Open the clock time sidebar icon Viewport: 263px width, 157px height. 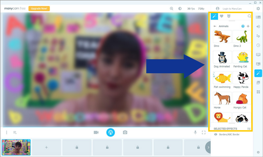coord(258,45)
